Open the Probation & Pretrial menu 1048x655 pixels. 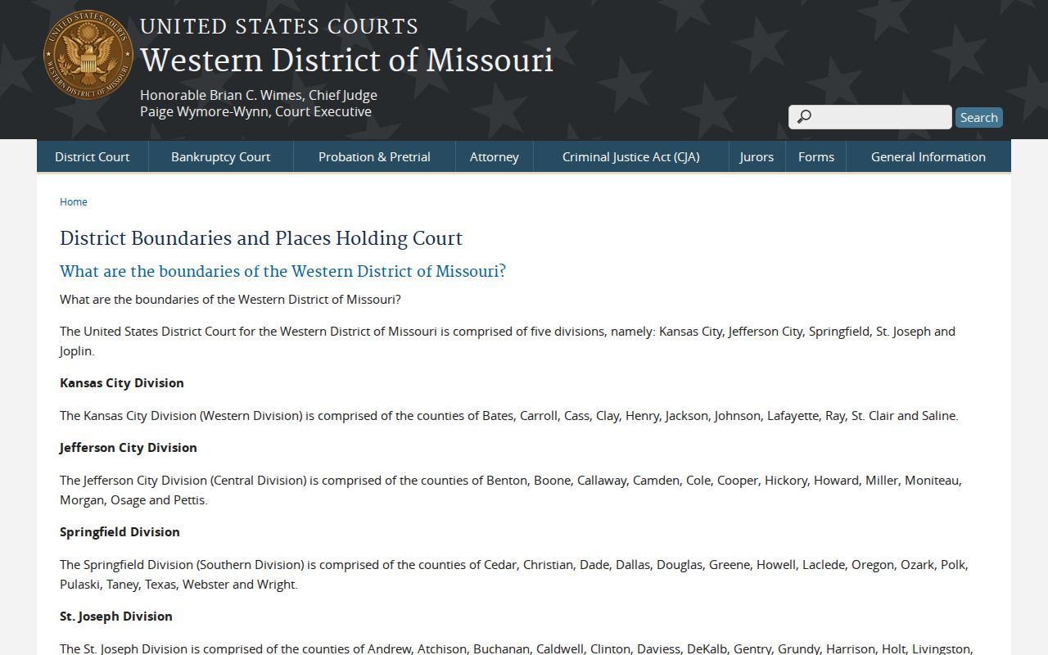tap(374, 156)
